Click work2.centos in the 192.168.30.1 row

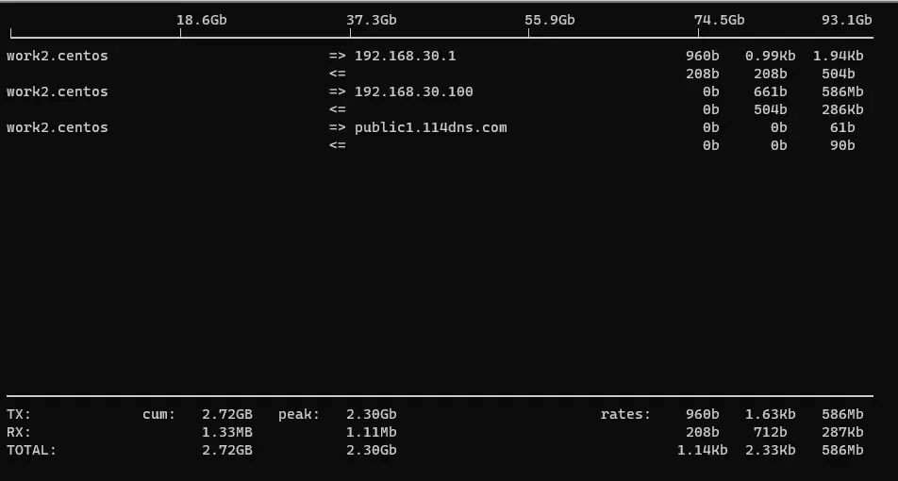coord(58,57)
